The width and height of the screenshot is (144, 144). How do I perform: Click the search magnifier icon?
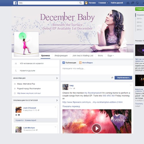pos(80,3)
